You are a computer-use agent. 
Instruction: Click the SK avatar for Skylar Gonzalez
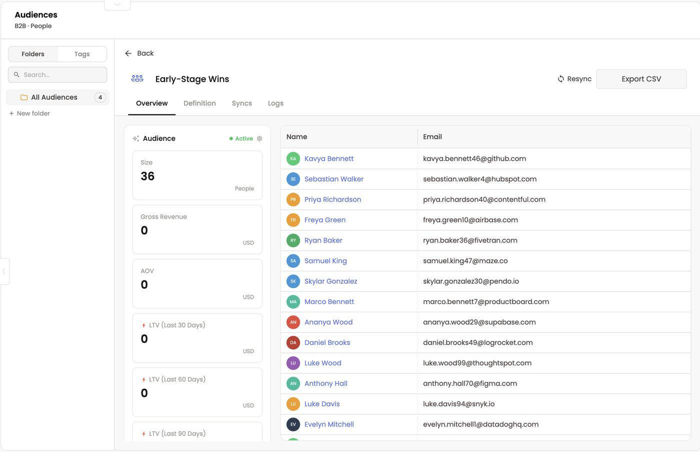[293, 281]
